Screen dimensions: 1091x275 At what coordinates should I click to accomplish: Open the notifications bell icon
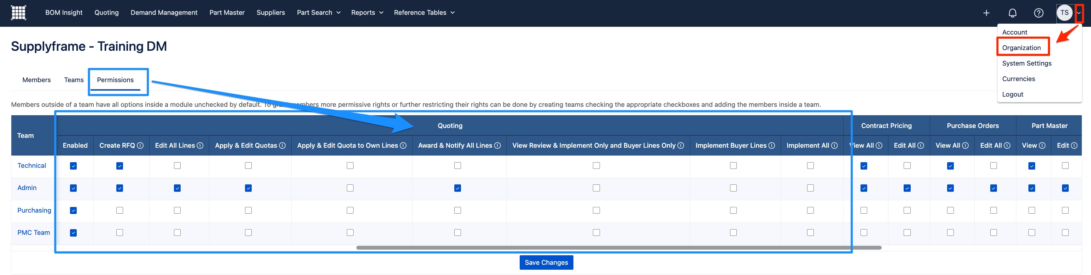click(1013, 13)
